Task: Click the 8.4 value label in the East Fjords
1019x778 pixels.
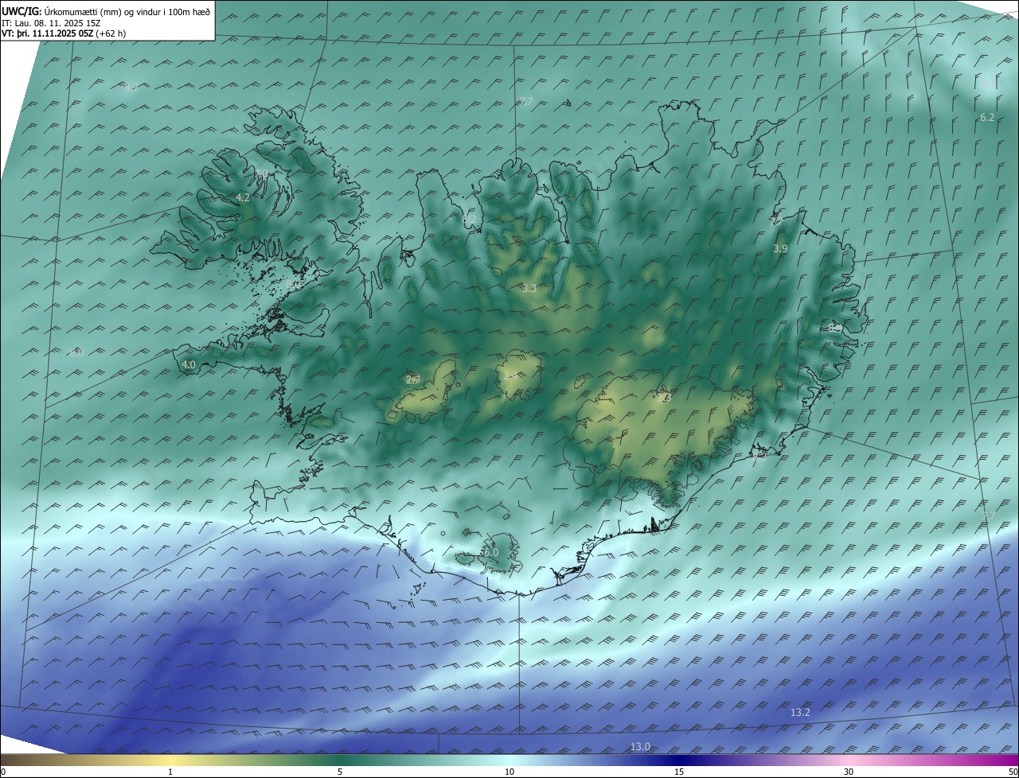Action: pyautogui.click(x=835, y=328)
